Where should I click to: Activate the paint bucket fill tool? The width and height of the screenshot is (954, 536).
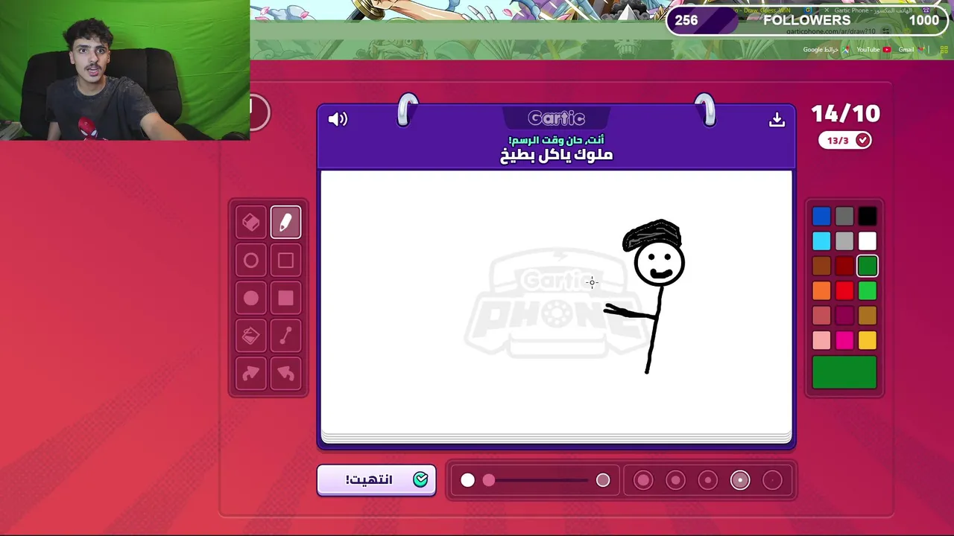[251, 336]
